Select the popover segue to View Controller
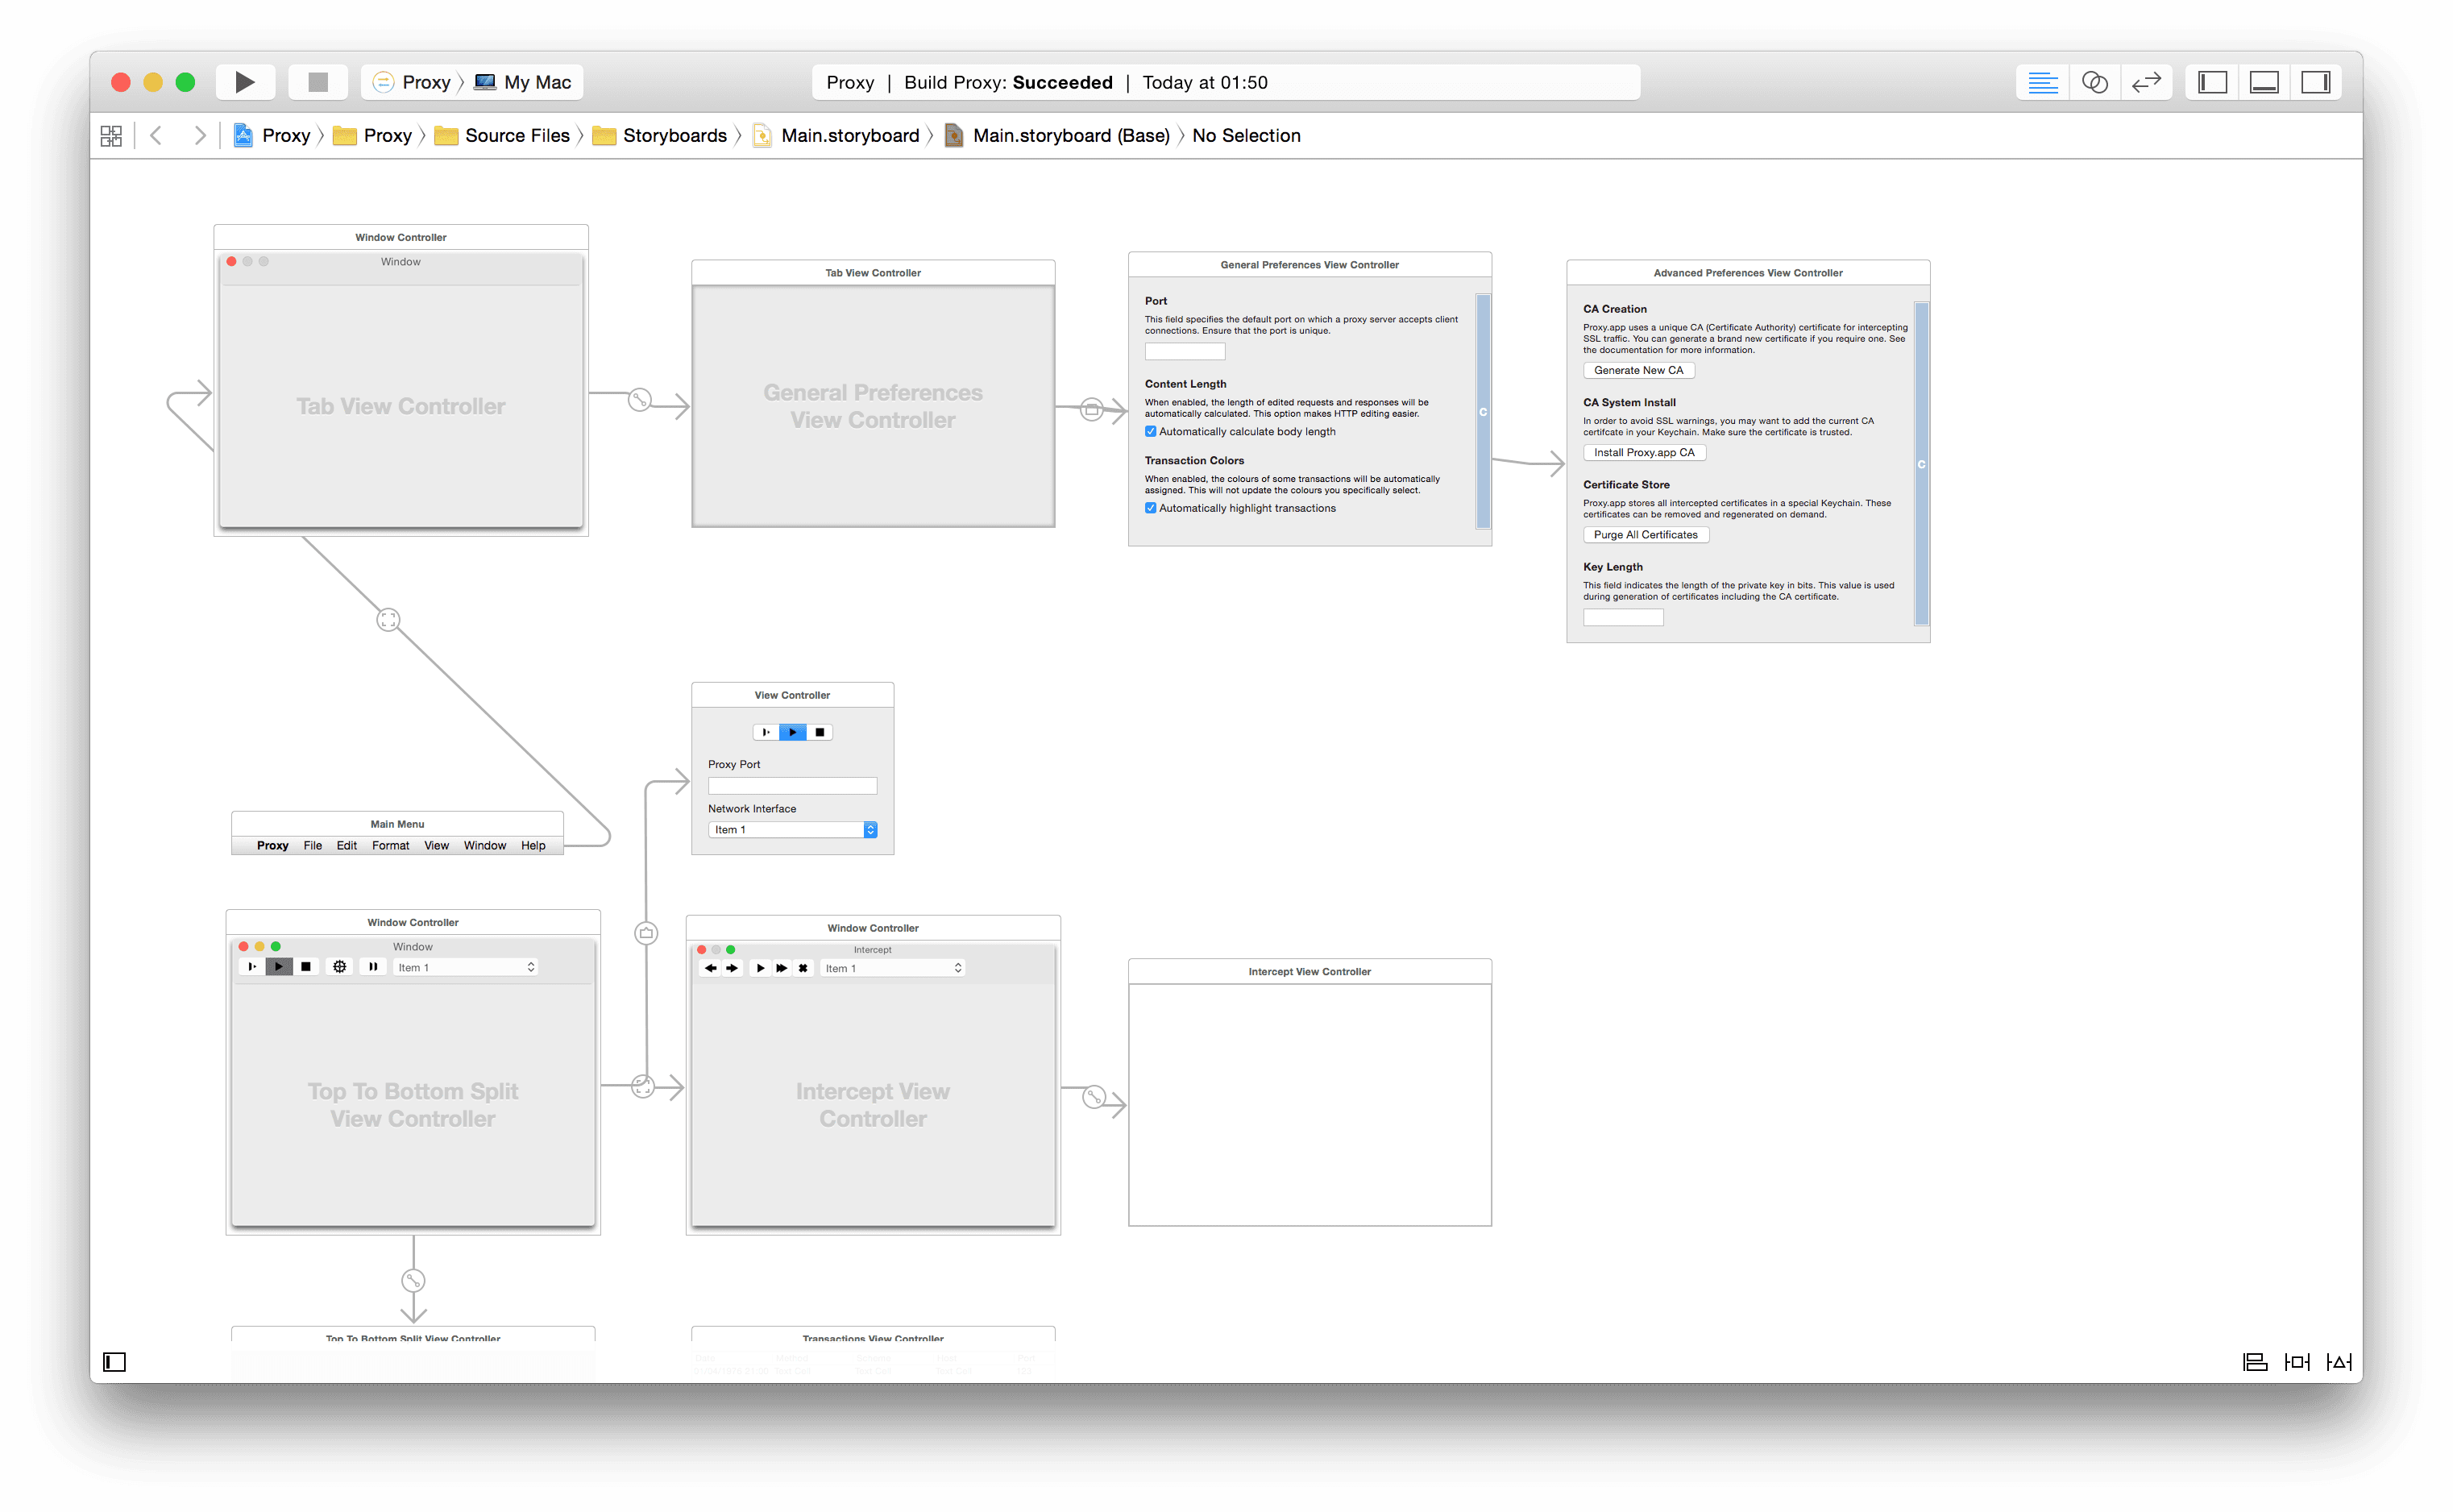The width and height of the screenshot is (2453, 1512). [x=647, y=933]
